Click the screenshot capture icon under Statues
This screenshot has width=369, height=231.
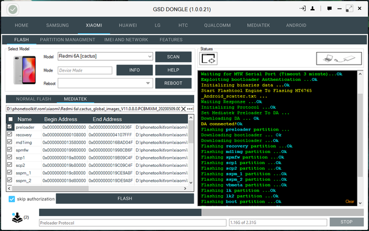point(209,59)
